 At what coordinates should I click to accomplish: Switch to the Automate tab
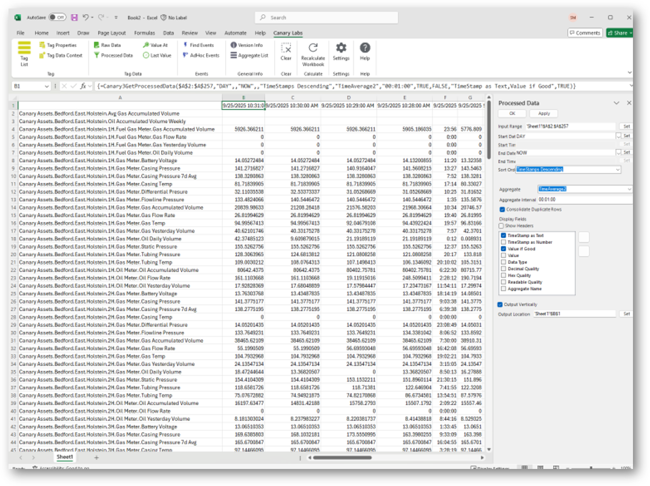235,33
